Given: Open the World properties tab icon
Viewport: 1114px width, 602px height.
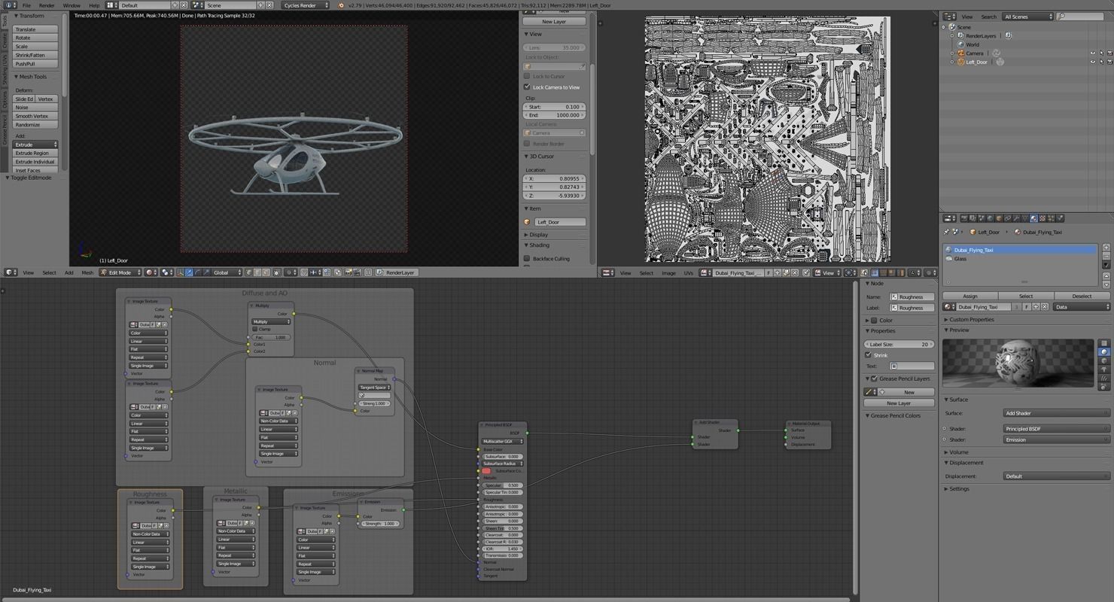Looking at the screenshot, I should point(991,218).
